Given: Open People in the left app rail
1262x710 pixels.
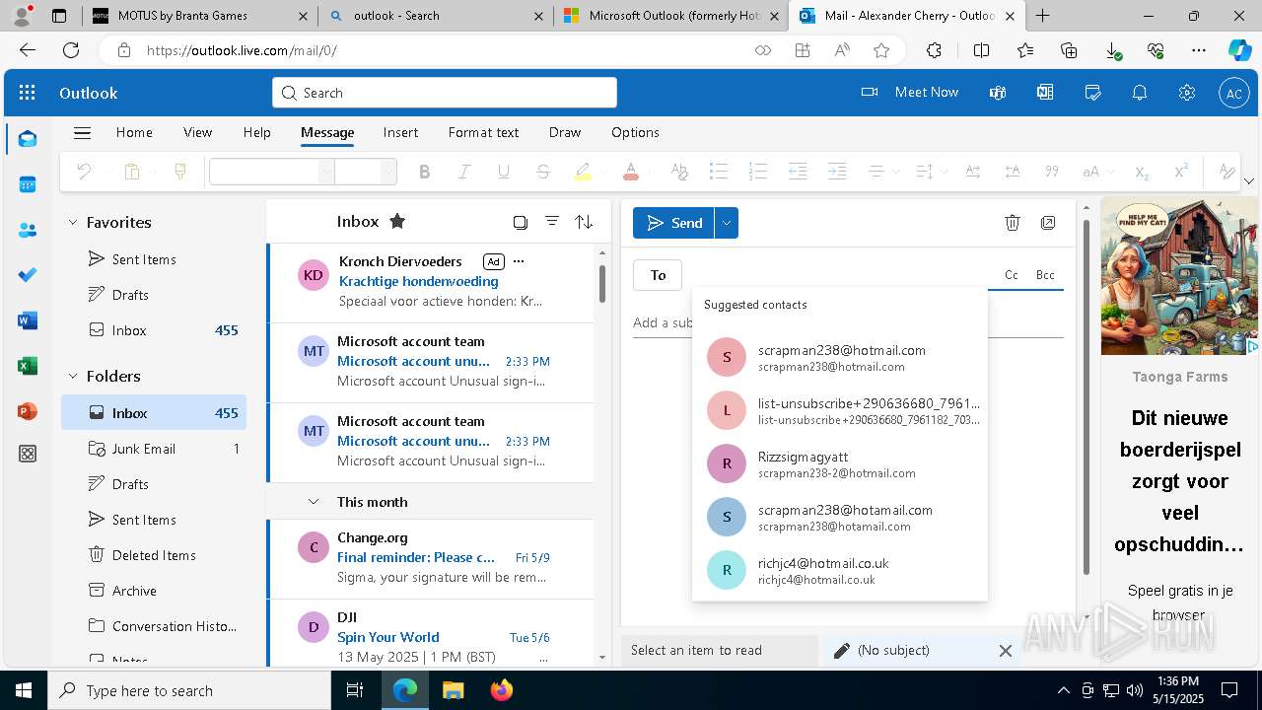Looking at the screenshot, I should 28,230.
